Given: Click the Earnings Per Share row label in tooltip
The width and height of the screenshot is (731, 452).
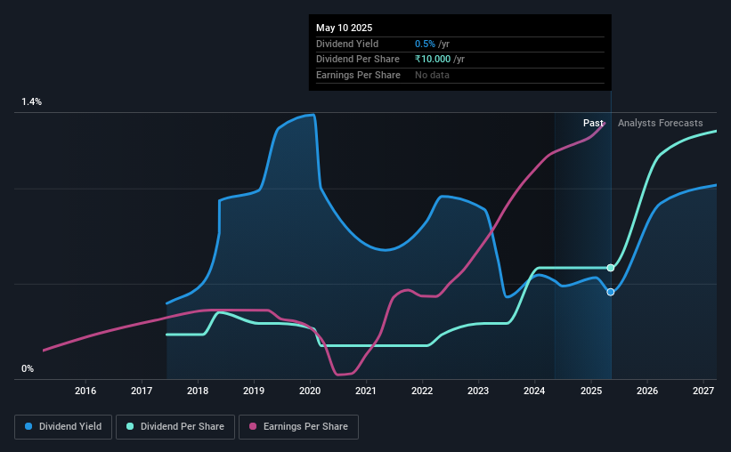Looking at the screenshot, I should [358, 75].
